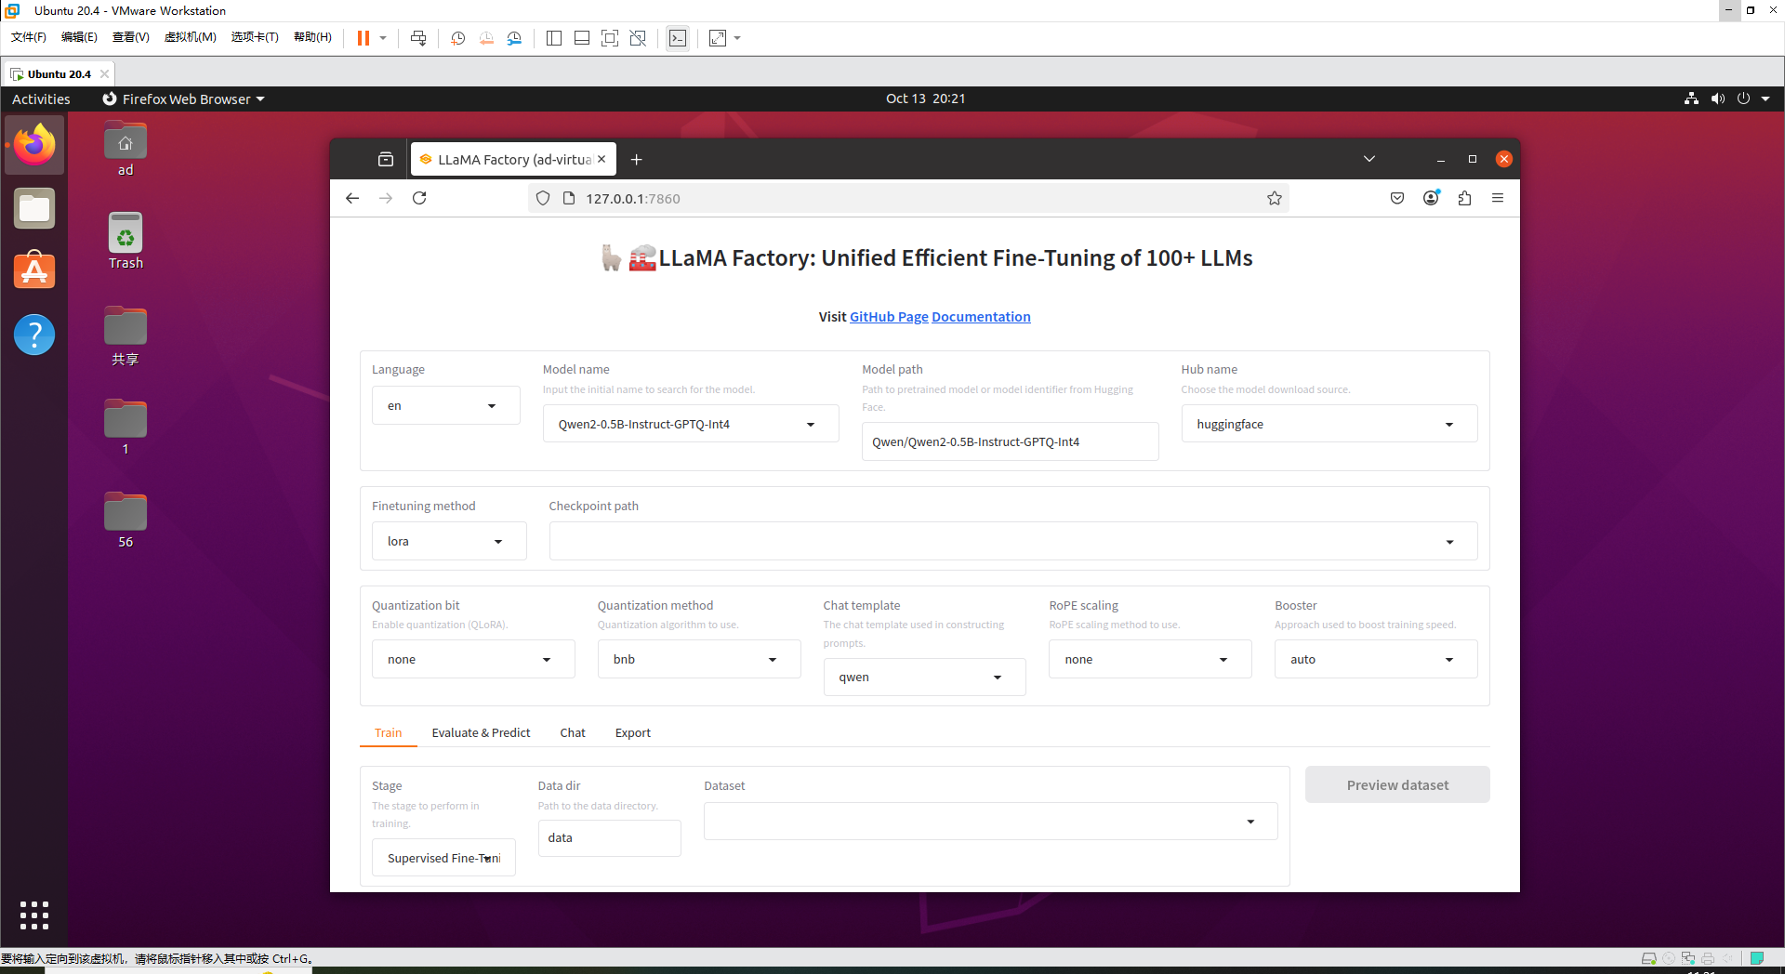Image resolution: width=1785 pixels, height=974 pixels.
Task: Open the Ubuntu network indicator
Action: click(x=1691, y=99)
